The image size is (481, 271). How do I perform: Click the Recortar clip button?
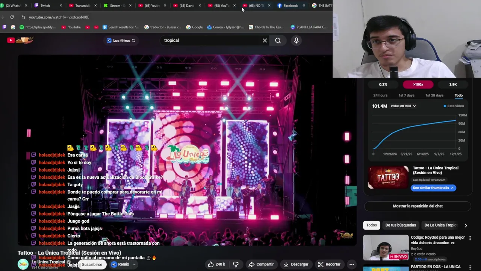click(x=329, y=264)
